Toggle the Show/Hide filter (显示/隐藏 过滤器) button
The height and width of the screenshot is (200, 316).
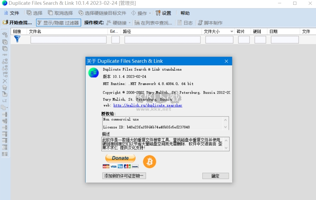coord(59,23)
